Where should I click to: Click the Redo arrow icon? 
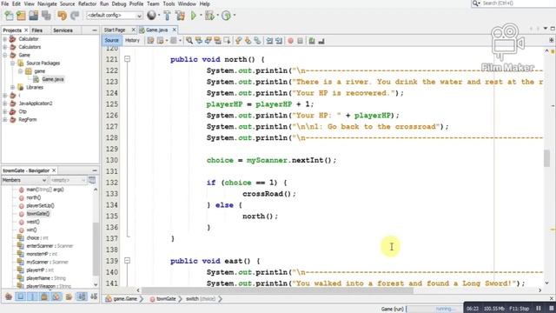[x=75, y=16]
